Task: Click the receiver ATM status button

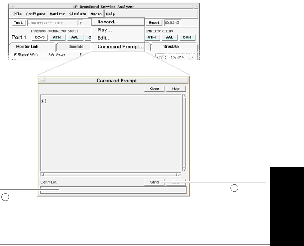Action: coord(57,37)
